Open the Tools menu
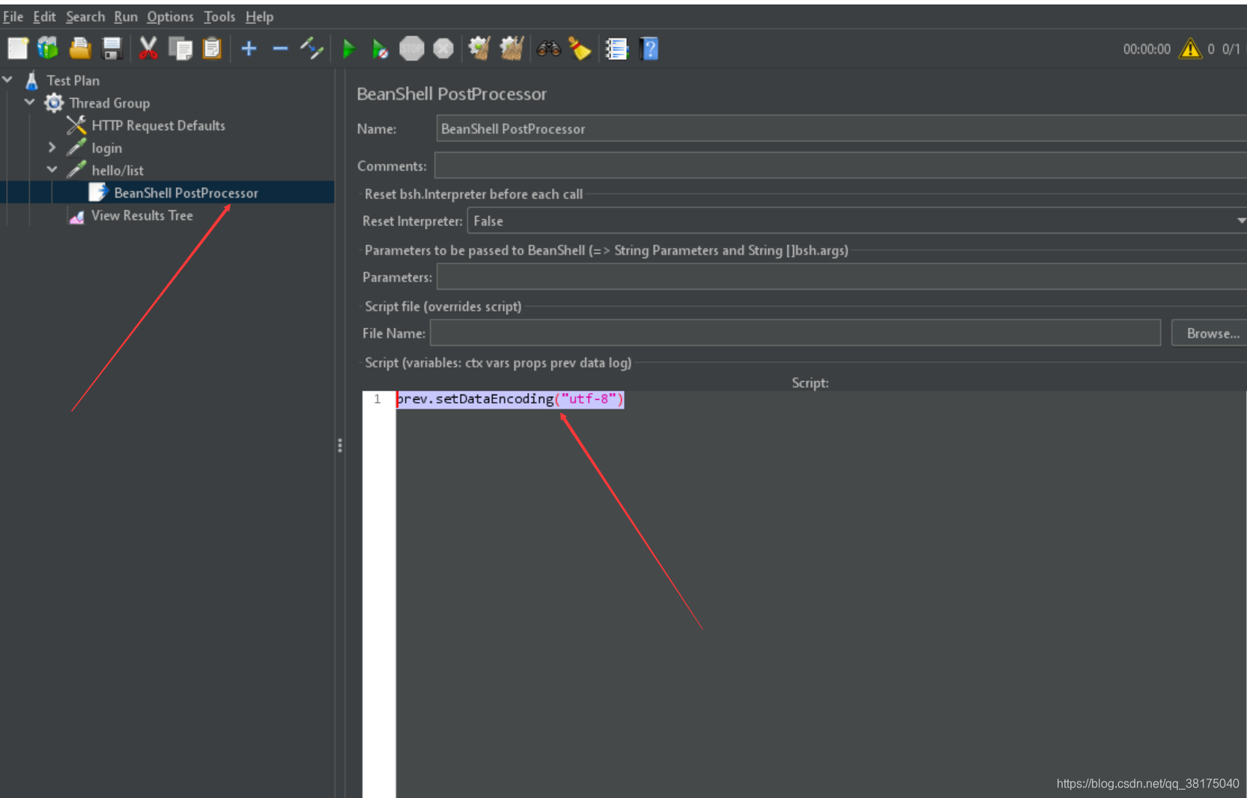 tap(219, 16)
